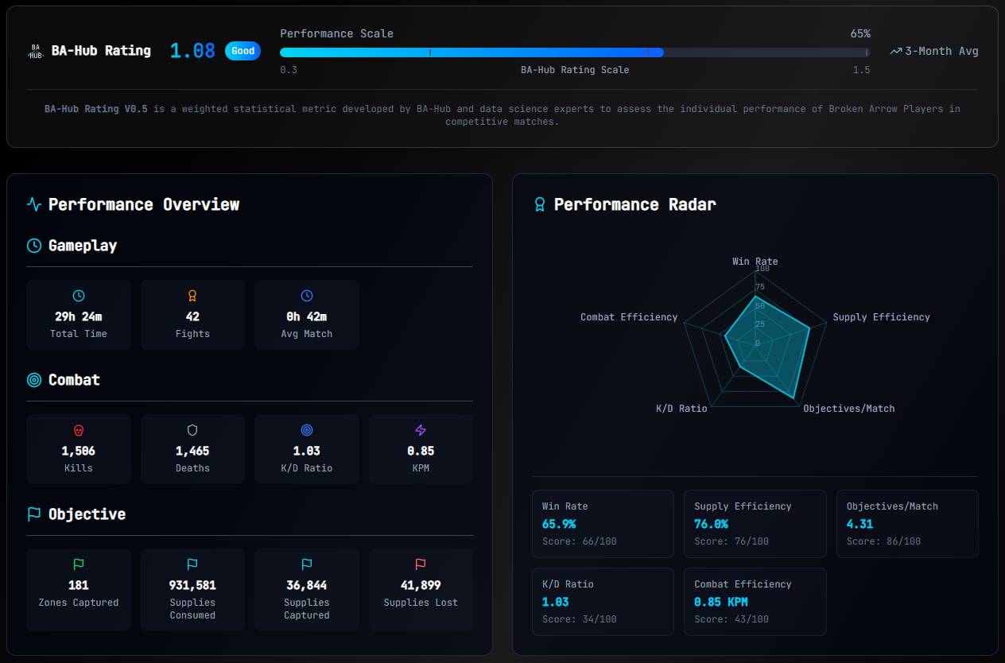The width and height of the screenshot is (1005, 663).
Task: Click the "1.5" scale maximum label
Action: (x=862, y=70)
